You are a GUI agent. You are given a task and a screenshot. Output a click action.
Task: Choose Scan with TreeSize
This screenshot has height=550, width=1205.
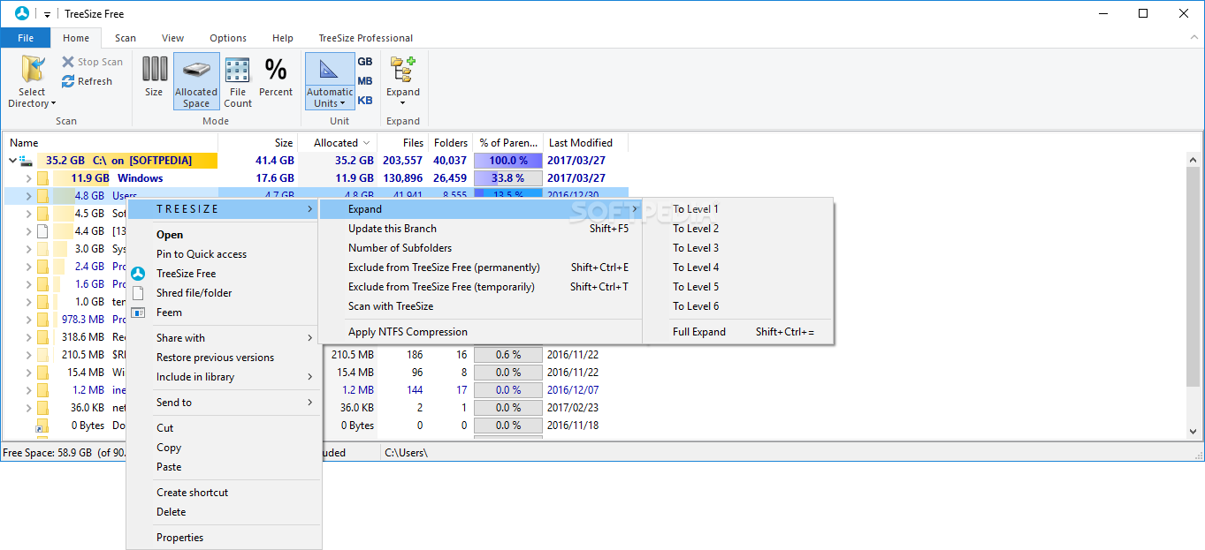481,306
